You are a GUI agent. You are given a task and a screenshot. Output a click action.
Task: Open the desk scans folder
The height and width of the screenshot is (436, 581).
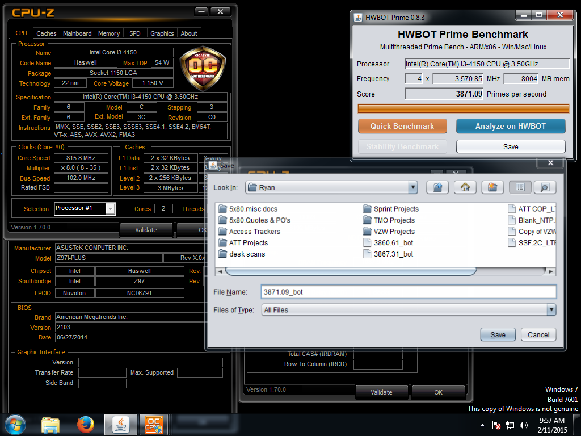[242, 254]
